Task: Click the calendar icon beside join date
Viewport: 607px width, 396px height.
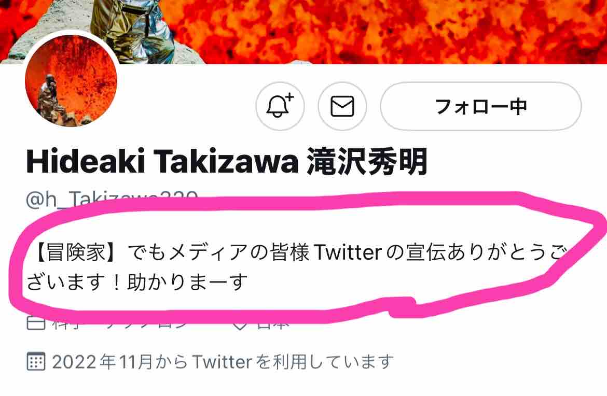Action: 36,361
